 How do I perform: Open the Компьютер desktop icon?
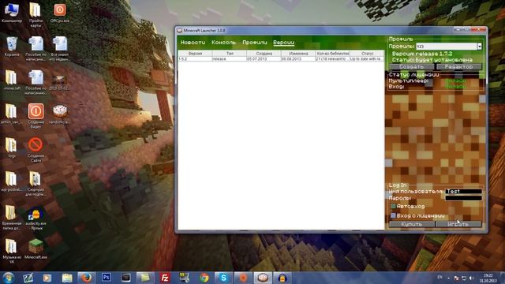tap(12, 13)
